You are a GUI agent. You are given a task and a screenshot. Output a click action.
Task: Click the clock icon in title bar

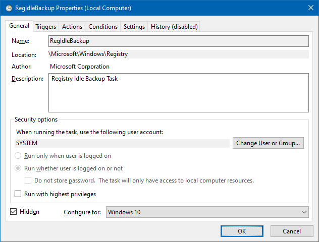[8, 8]
